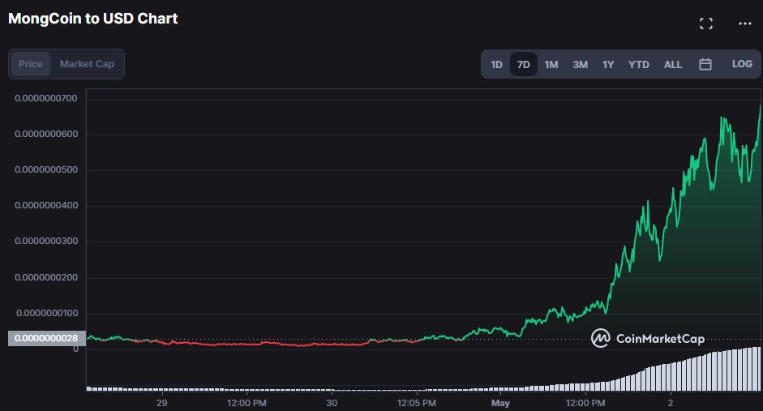Click the 0.0000000500 axis value
763x411 pixels.
click(x=46, y=169)
